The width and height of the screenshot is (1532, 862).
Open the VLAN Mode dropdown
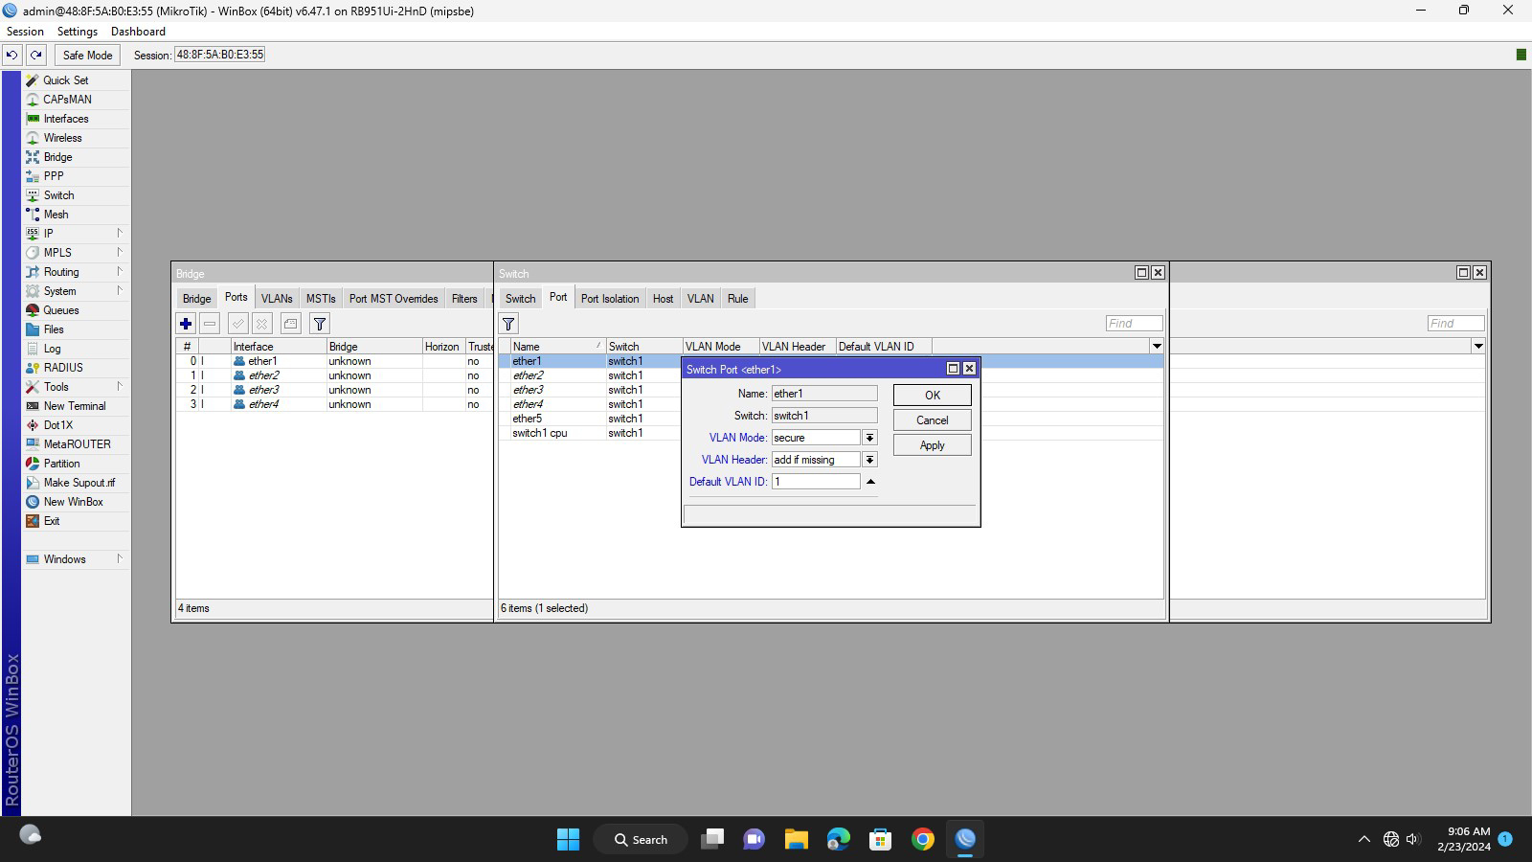(869, 438)
